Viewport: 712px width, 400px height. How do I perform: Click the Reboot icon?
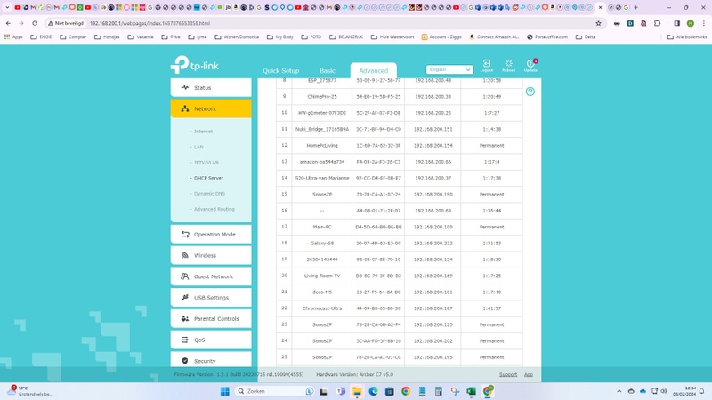point(508,65)
